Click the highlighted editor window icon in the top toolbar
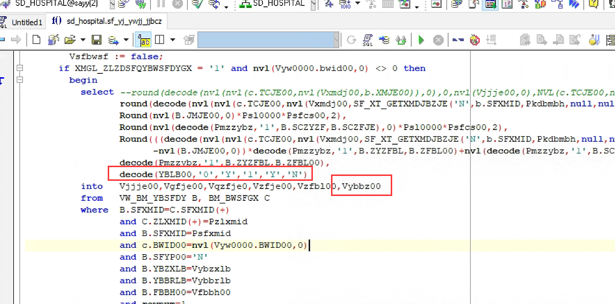 489,4
